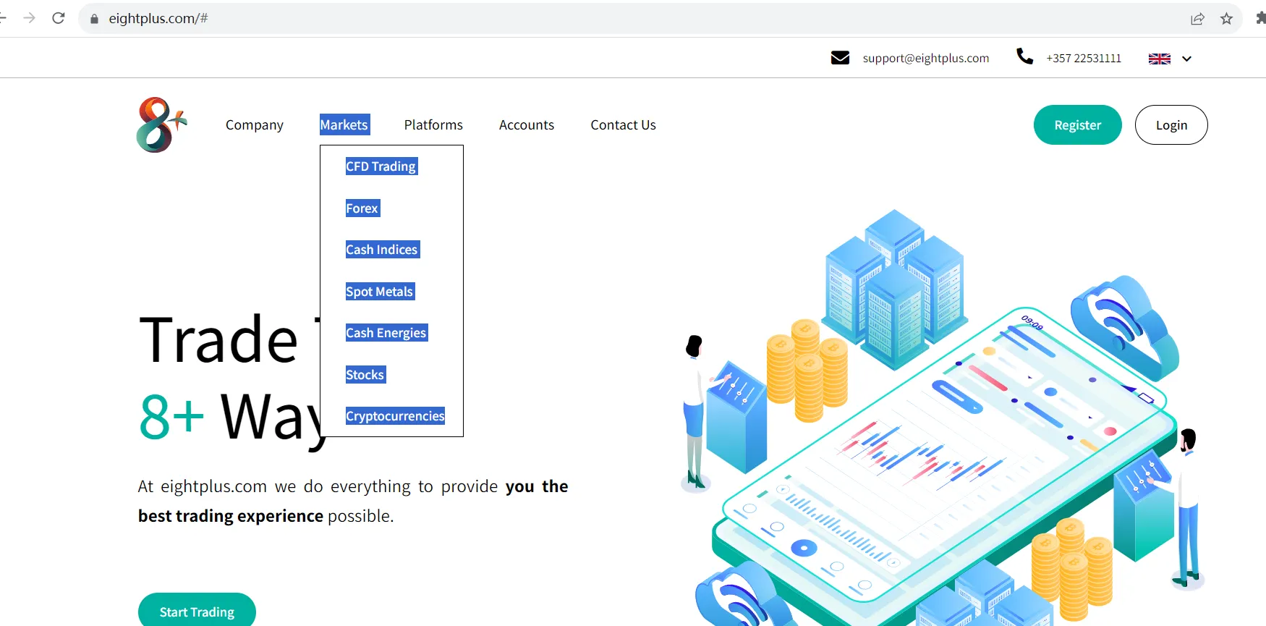
Task: Click the Login button
Action: (x=1171, y=124)
